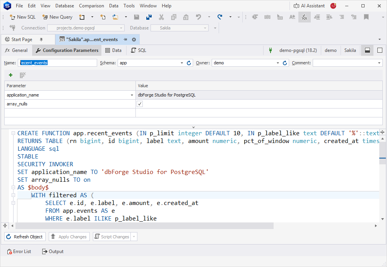Click the horizontal scrollbar of SQL editor
Image resolution: width=387 pixels, height=267 pixels.
pos(145,226)
